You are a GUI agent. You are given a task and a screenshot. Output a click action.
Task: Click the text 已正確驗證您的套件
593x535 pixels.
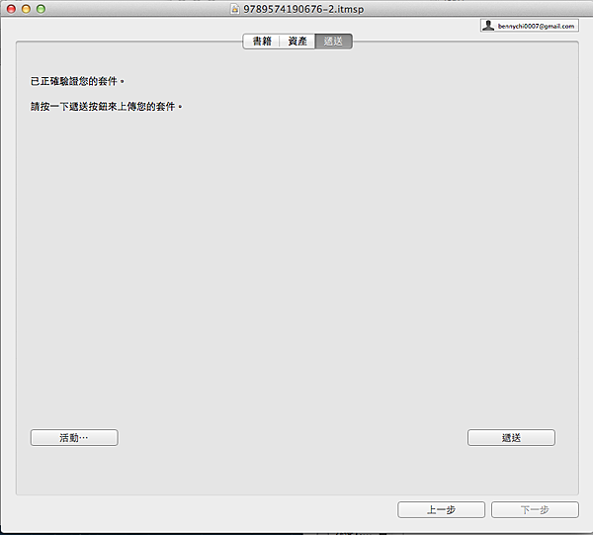[x=77, y=81]
